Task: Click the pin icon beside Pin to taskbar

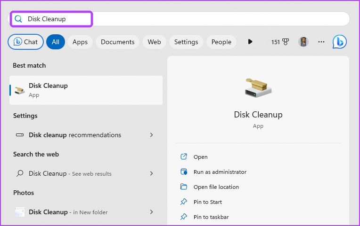Action: coord(184,217)
